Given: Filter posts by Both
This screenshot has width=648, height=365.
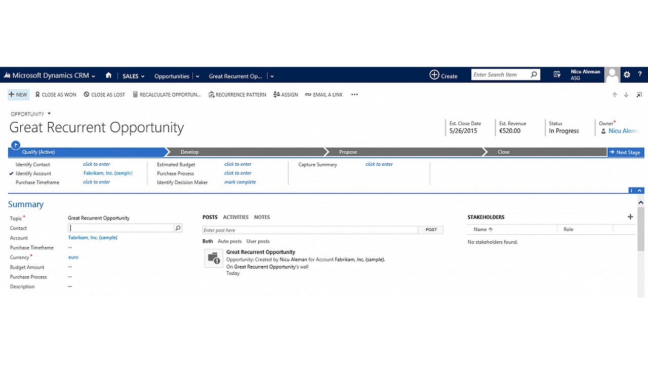Looking at the screenshot, I should (x=208, y=241).
